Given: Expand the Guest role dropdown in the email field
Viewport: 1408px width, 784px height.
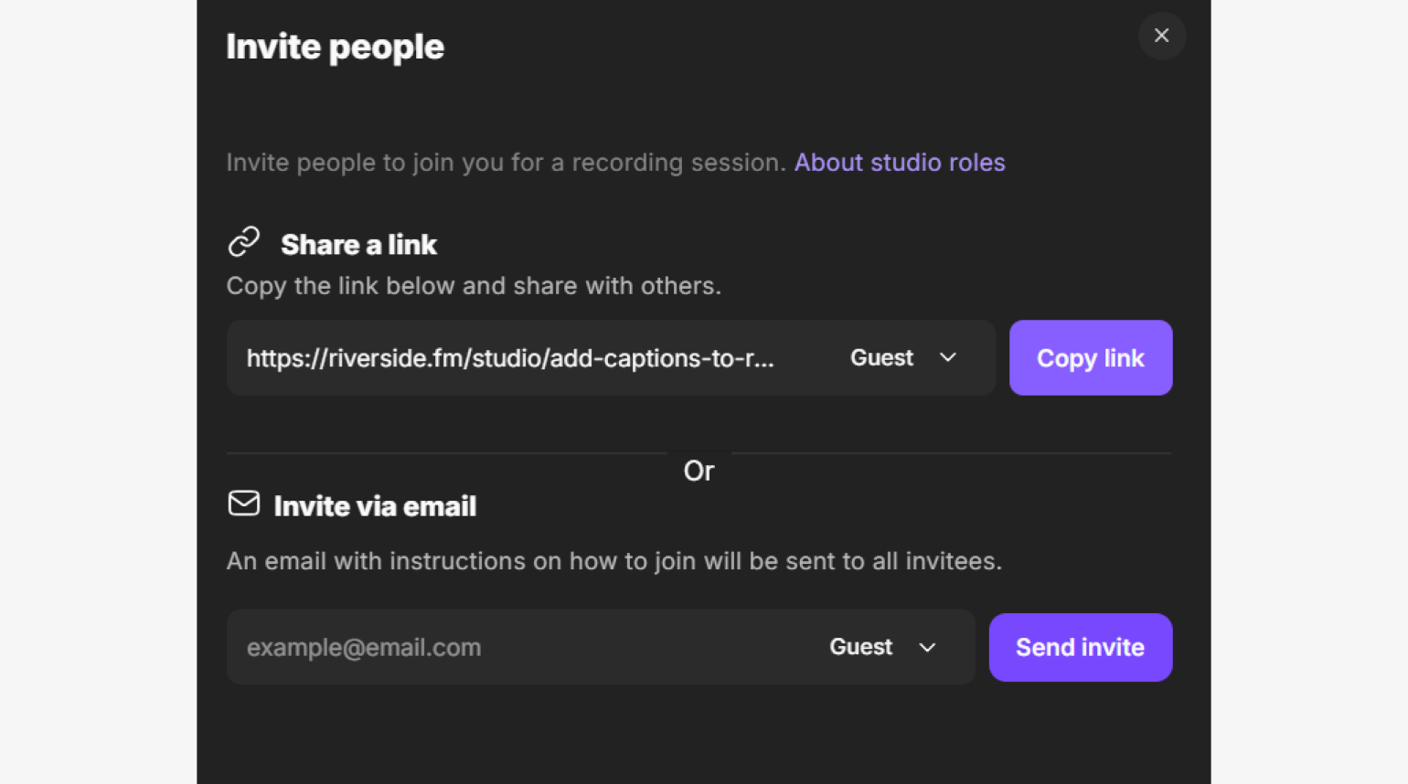Looking at the screenshot, I should coord(882,647).
